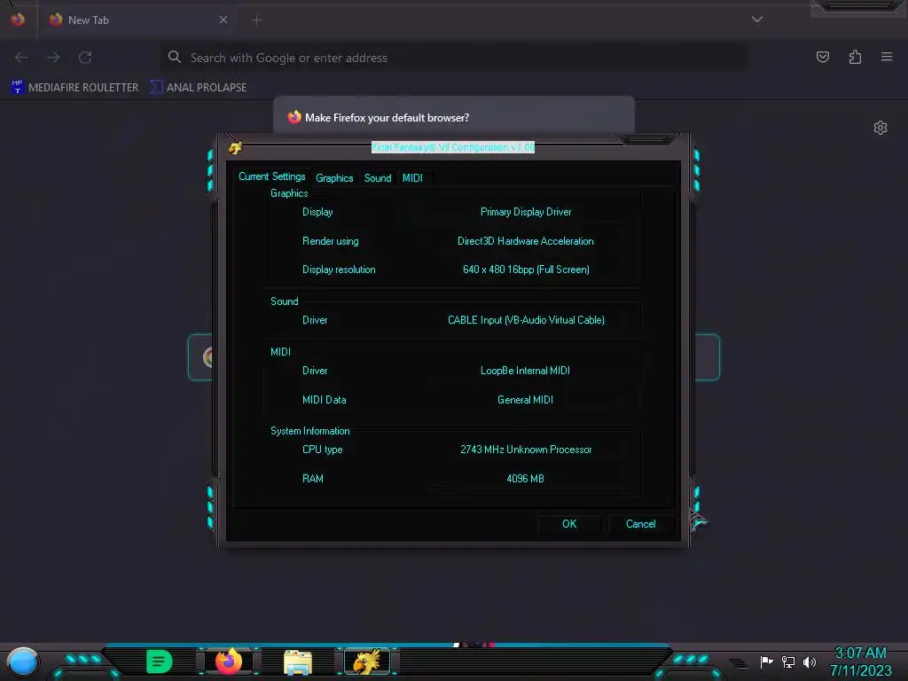Image resolution: width=908 pixels, height=681 pixels.
Task: Click the 640 x 480 16bpp resolution value
Action: (526, 270)
